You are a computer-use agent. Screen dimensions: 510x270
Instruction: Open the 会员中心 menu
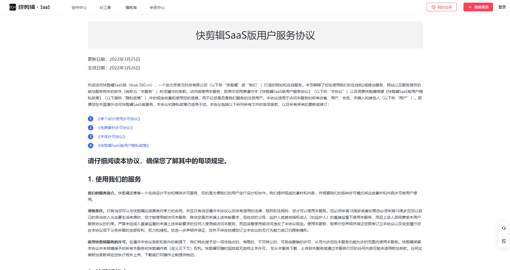[157, 8]
